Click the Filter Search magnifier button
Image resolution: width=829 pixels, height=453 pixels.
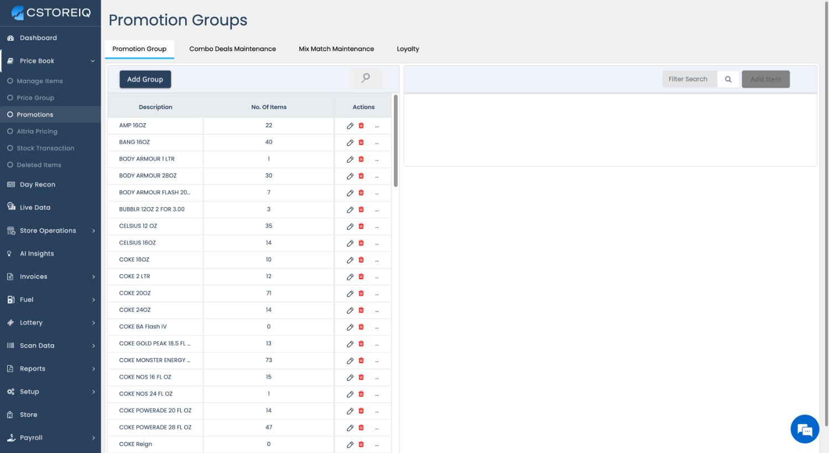pyautogui.click(x=728, y=80)
